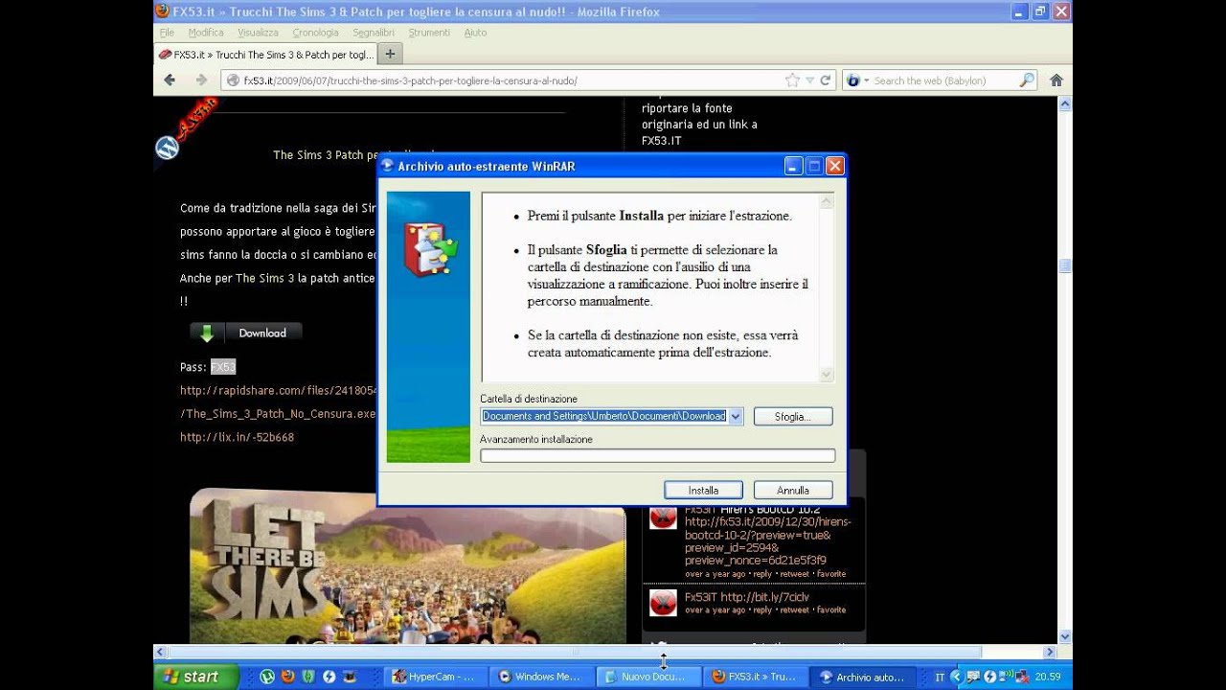This screenshot has width=1226, height=690.
Task: Open the Modifica menu
Action: coord(206,33)
